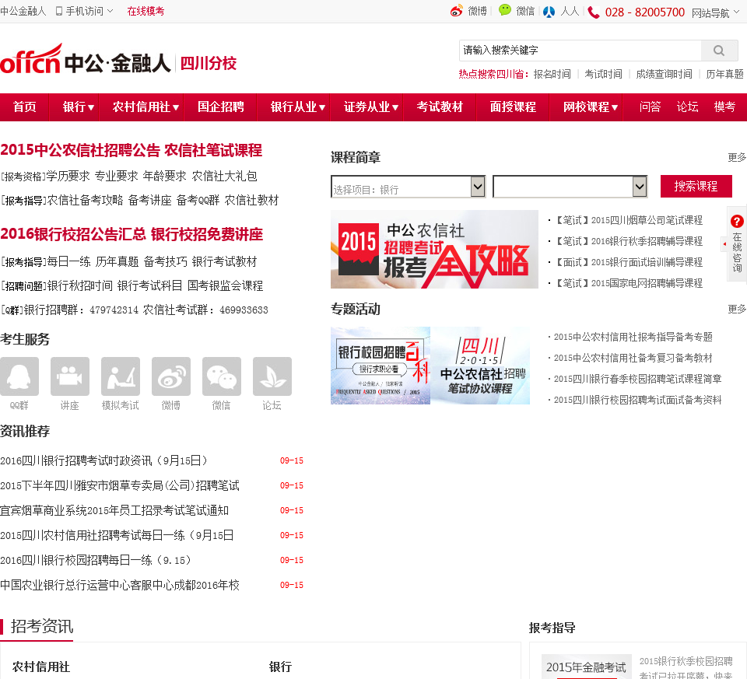Open the 银行校园招聘百科 banner
Viewport: 747px width, 679px height.
381,366
